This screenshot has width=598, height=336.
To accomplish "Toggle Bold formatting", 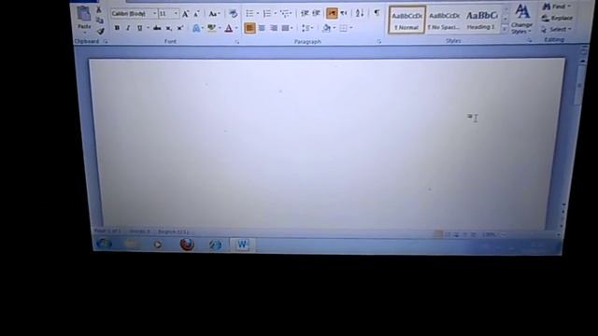I will [x=117, y=28].
